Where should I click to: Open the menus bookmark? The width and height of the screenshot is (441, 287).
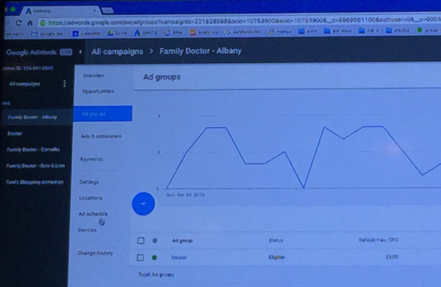[x=280, y=32]
